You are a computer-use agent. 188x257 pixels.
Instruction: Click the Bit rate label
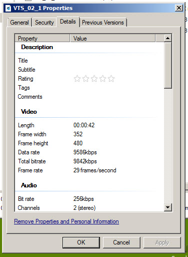pyautogui.click(x=26, y=199)
